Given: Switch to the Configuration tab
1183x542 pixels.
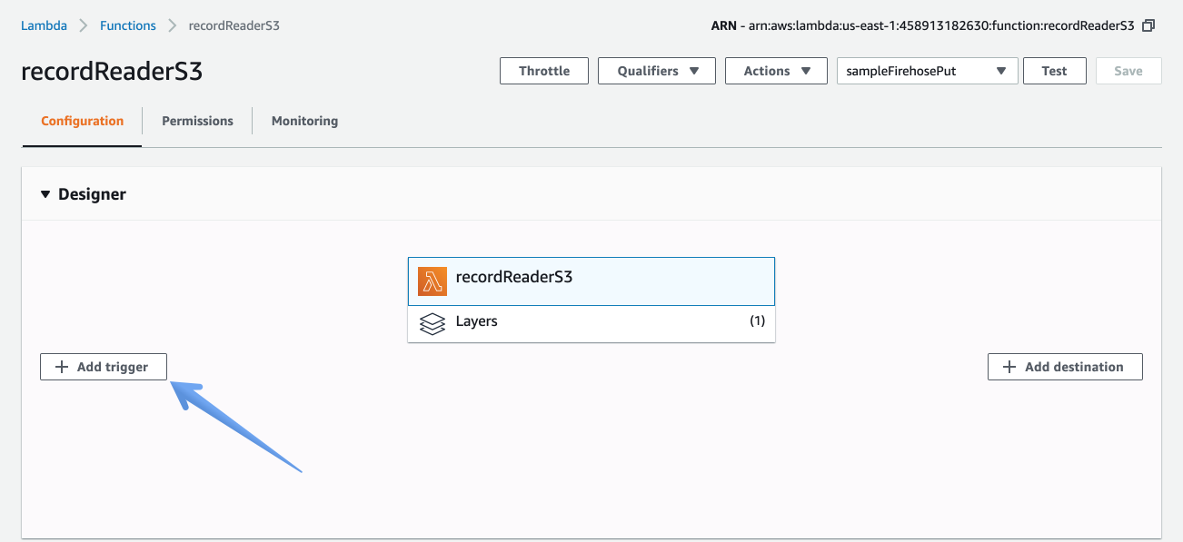Looking at the screenshot, I should tap(82, 121).
